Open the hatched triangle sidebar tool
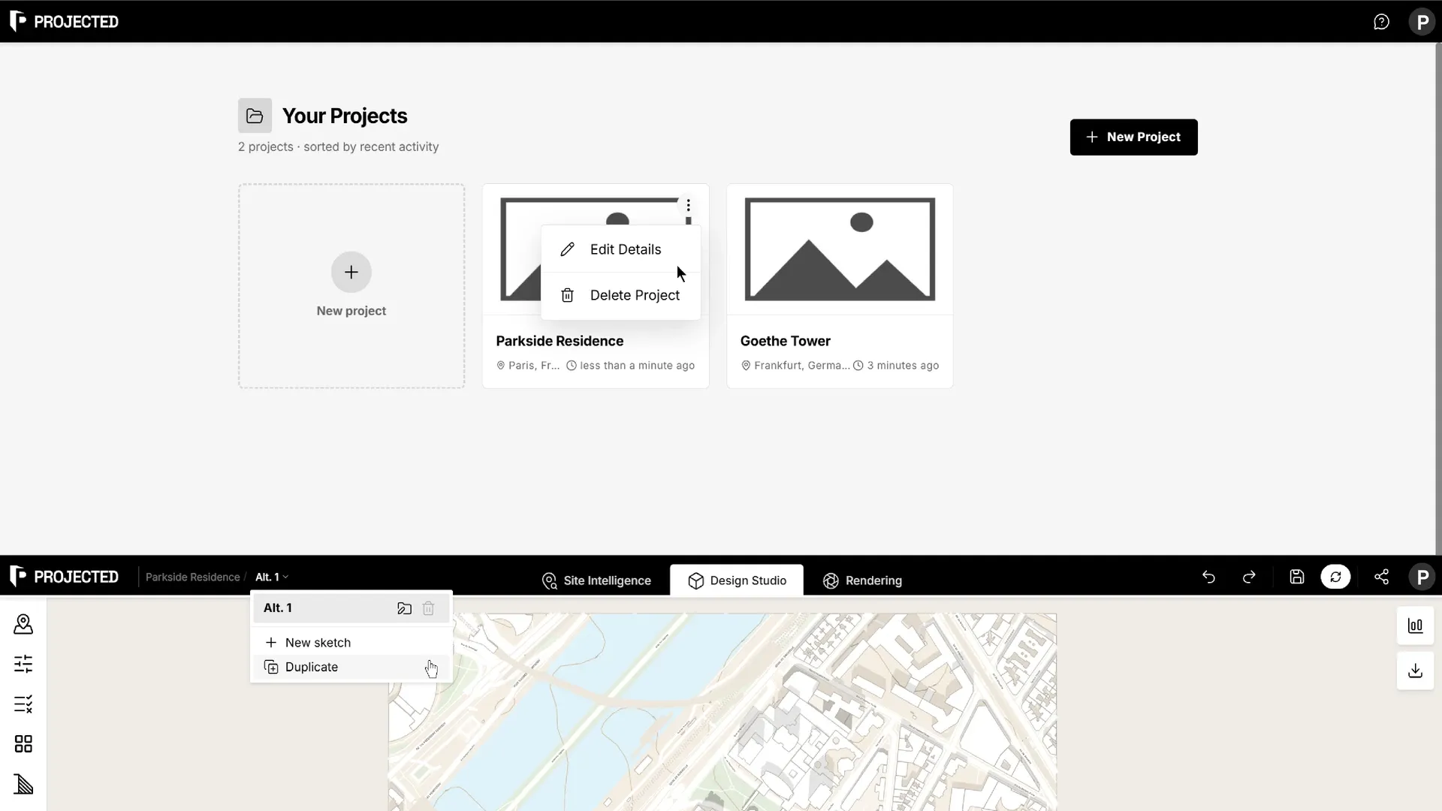Viewport: 1442px width, 811px height. (23, 784)
